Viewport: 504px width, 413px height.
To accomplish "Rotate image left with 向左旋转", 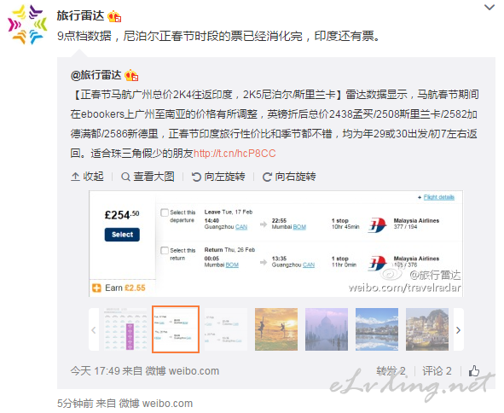I will (218, 177).
